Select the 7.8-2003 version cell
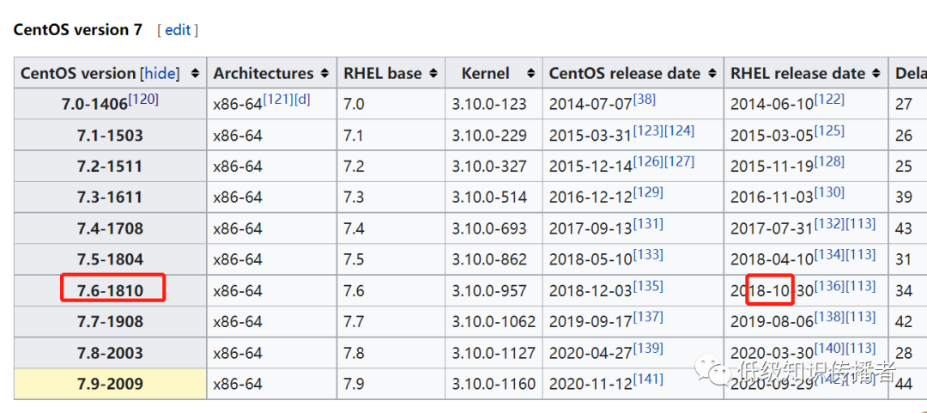927x413 pixels. (x=110, y=353)
